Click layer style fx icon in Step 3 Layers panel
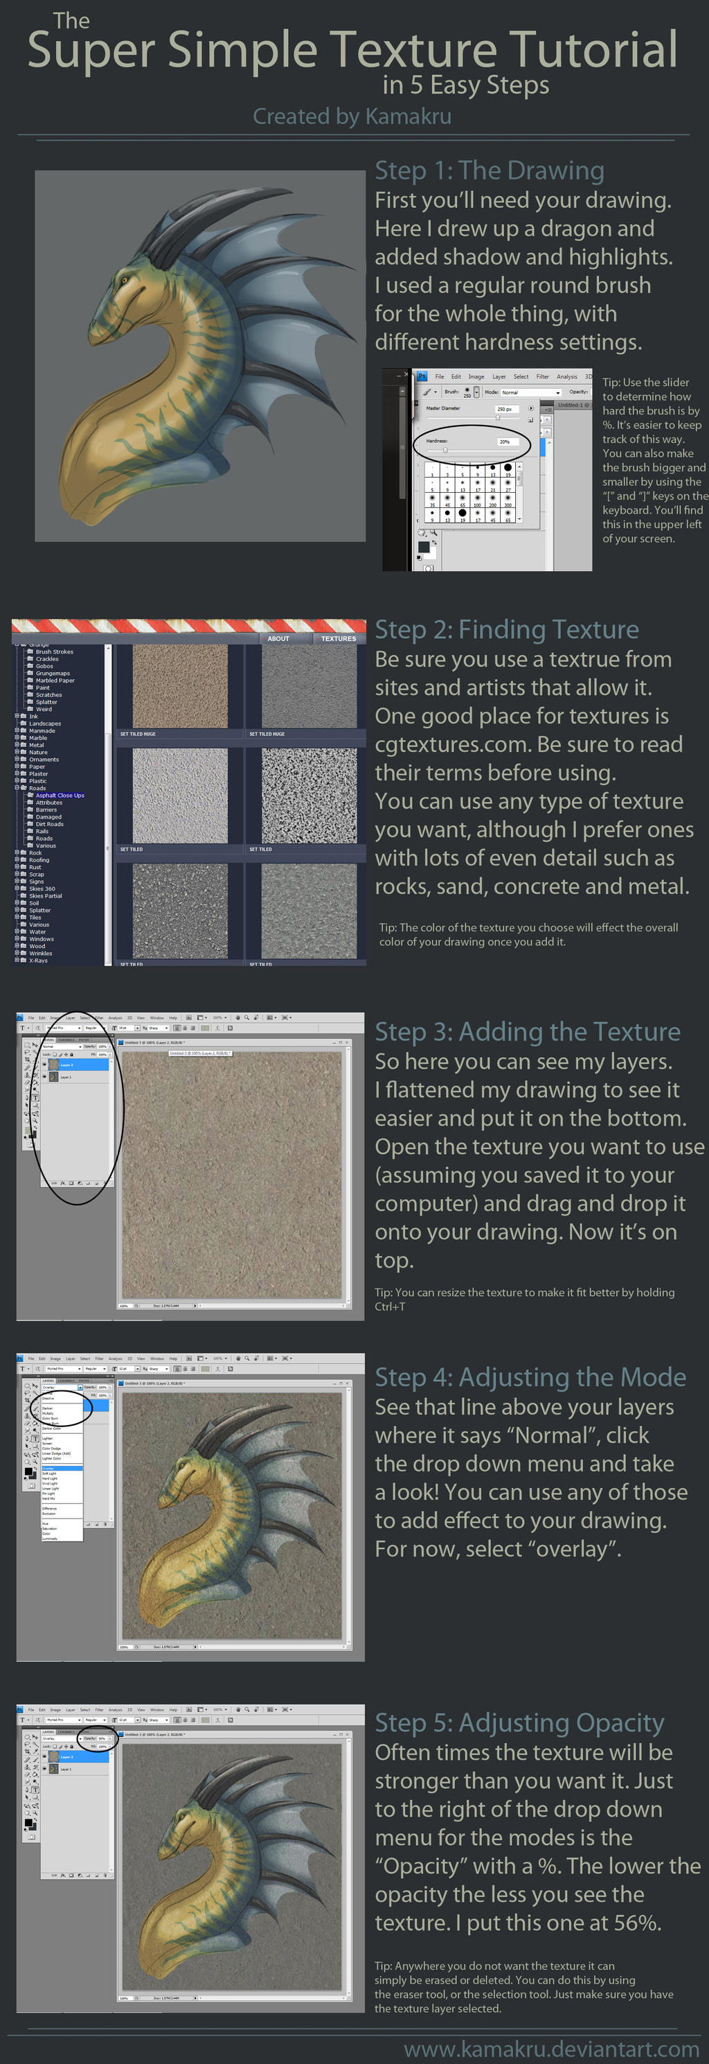This screenshot has width=709, height=2064. click(62, 1183)
